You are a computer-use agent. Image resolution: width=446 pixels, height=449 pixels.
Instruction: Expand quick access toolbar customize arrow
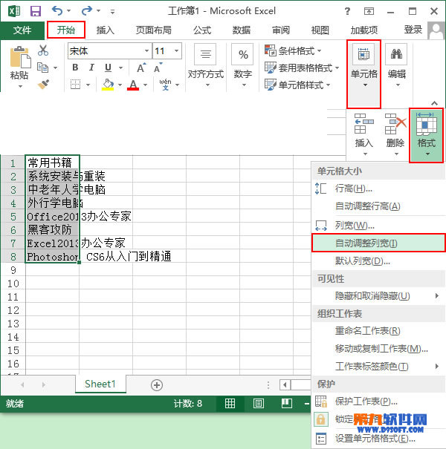112,12
